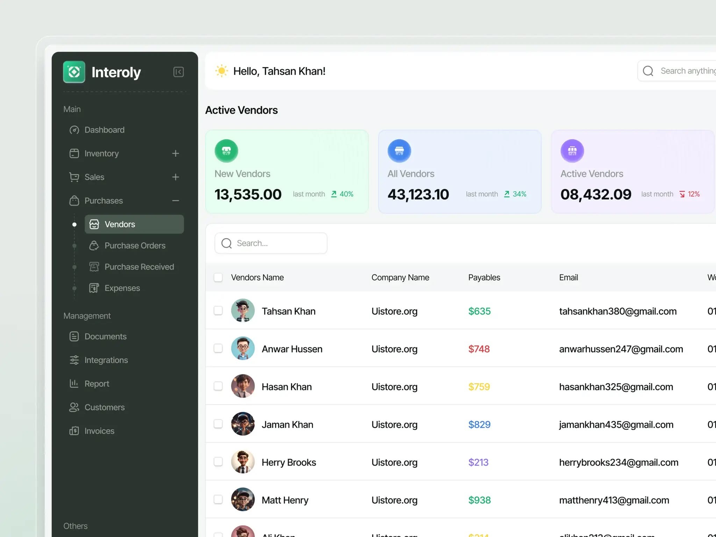This screenshot has width=716, height=537.
Task: Sort by Payables column header
Action: click(x=484, y=278)
